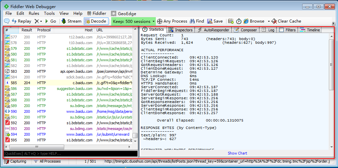Toggle Stream mode
Viewport: 338px width, 168px height.
pos(71,21)
